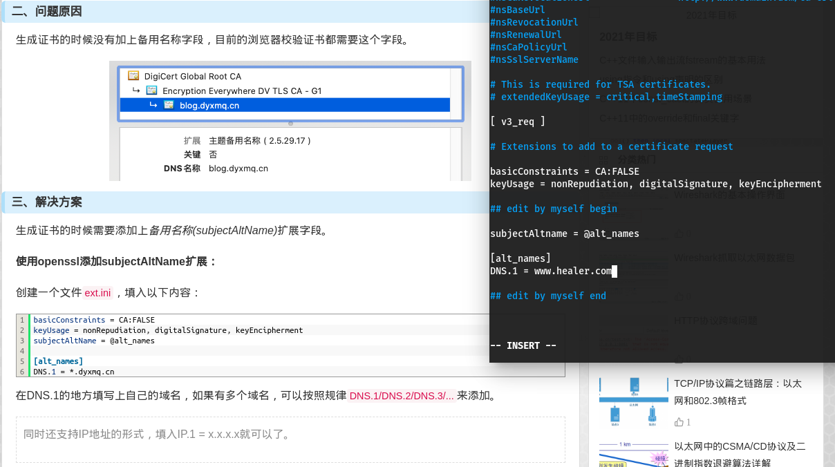The height and width of the screenshot is (467, 835).
Task: Click the arrow icon before blog.dyxmq.cn entry
Action: click(153, 104)
